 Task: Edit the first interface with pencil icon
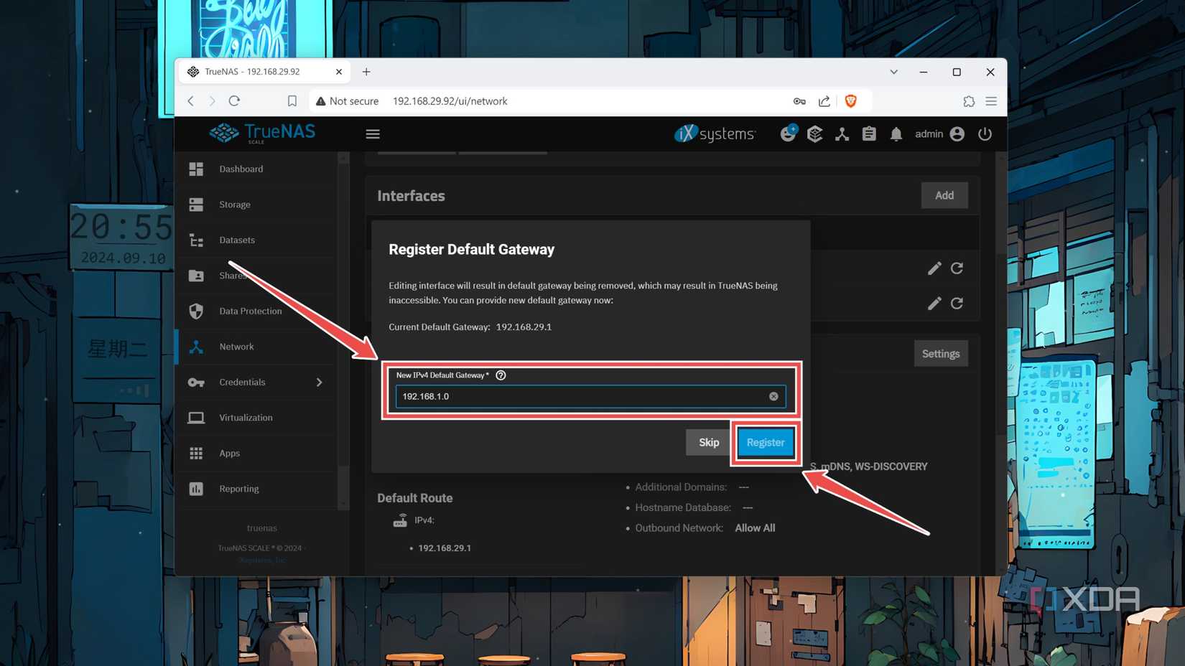(x=934, y=268)
